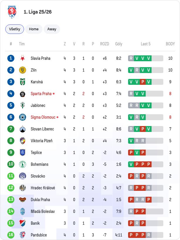This screenshot has width=180, height=240.
Task: Click Slavia Praha's Last 5 form bar
Action: point(146,58)
